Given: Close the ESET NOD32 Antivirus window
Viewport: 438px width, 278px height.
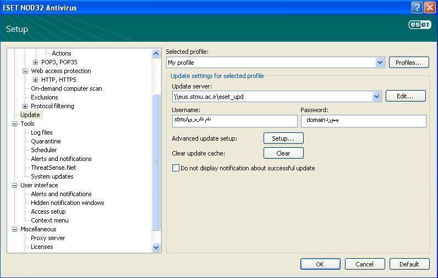Looking at the screenshot, I should (430, 8).
